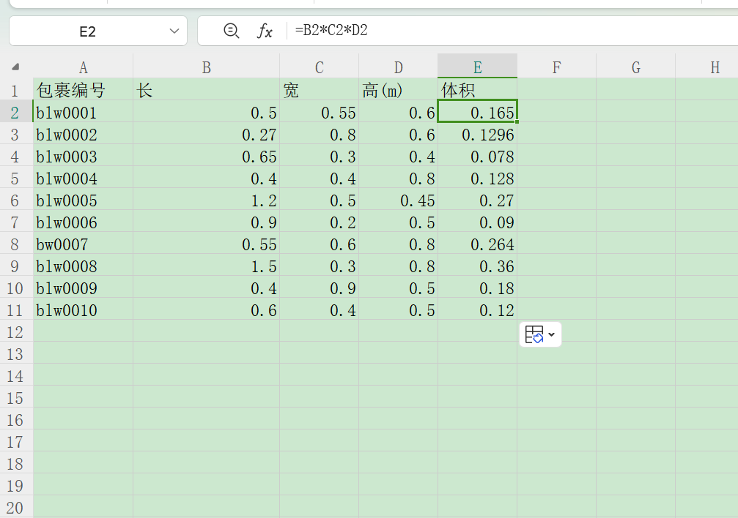The image size is (738, 518).
Task: Select column G header
Action: click(635, 67)
